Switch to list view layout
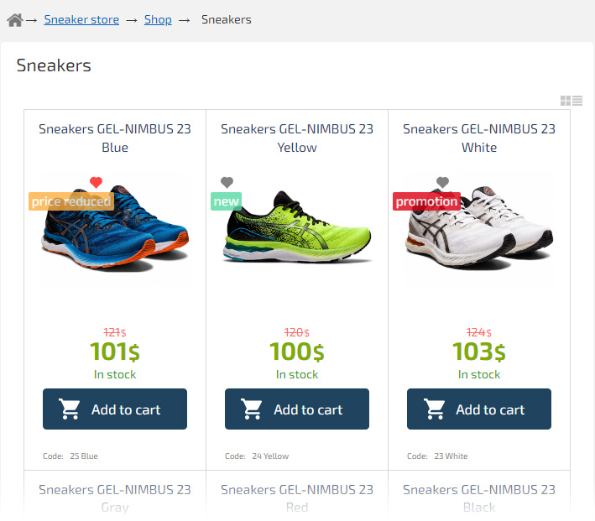Viewport: 595px width, 521px height. pos(577,101)
